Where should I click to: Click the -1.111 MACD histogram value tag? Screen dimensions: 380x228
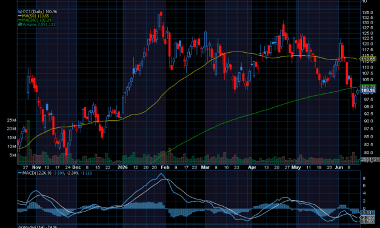(x=368, y=213)
